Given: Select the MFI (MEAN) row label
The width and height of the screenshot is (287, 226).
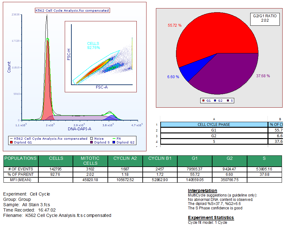Looking at the screenshot, I should click(x=20, y=180).
